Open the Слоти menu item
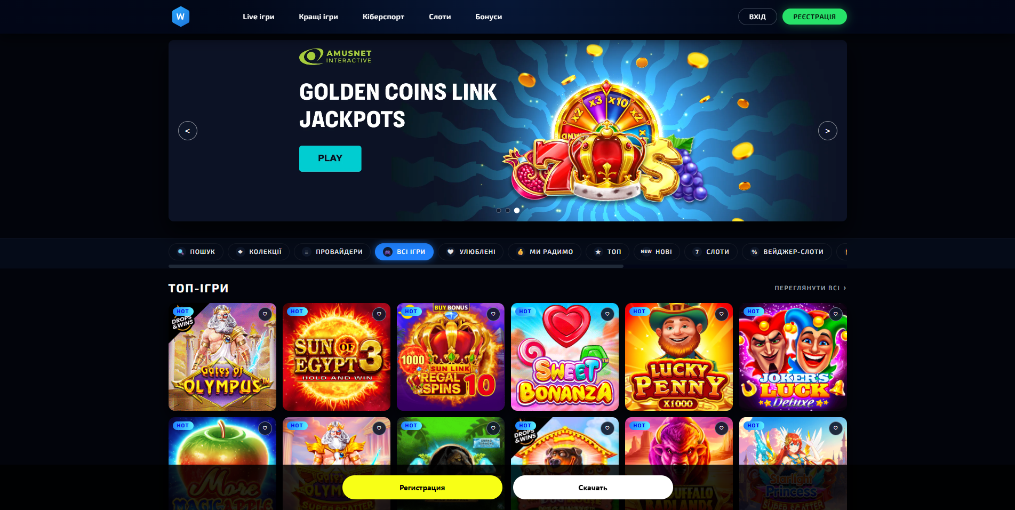Image resolution: width=1015 pixels, height=510 pixels. (439, 17)
